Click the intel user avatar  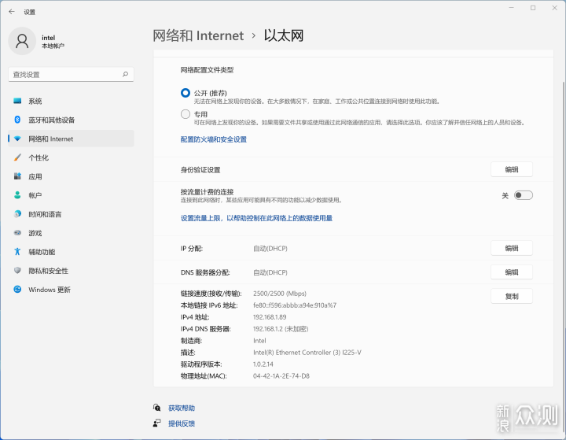22,41
